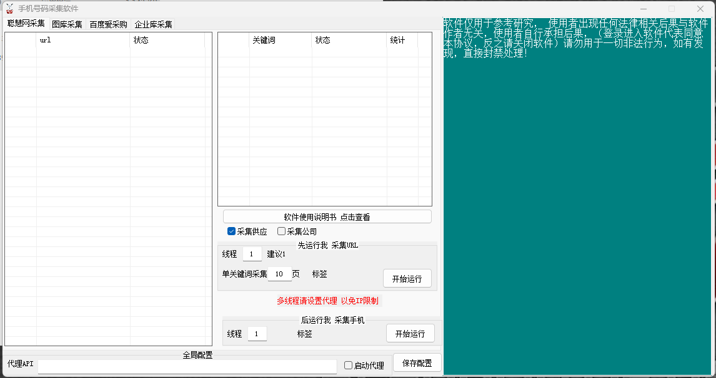This screenshot has height=378, width=716.
Task: Click the 关键词 column header
Action: (x=280, y=41)
